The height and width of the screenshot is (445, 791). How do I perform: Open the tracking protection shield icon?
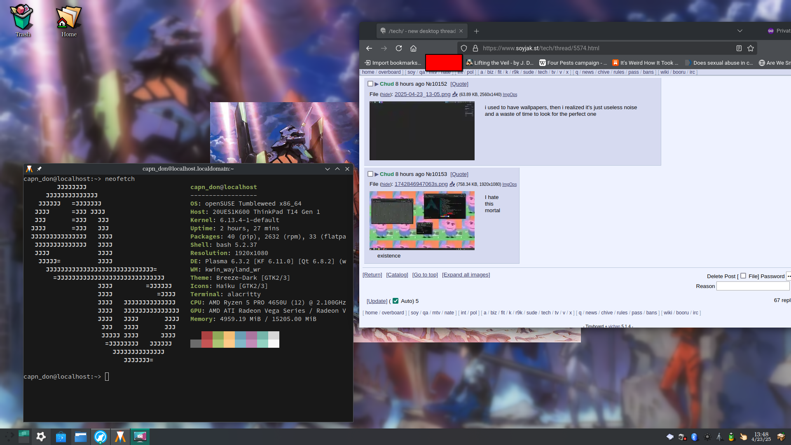pyautogui.click(x=464, y=48)
